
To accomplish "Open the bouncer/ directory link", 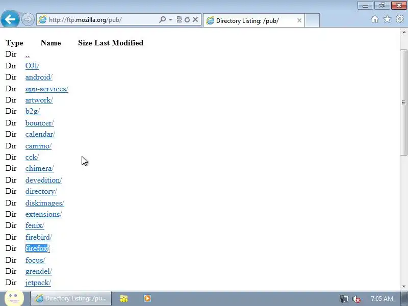I will pos(40,123).
